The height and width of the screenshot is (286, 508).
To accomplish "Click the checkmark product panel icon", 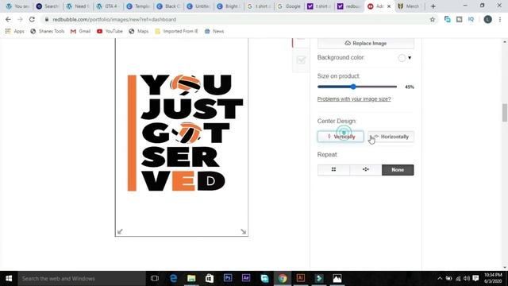I will (x=301, y=60).
